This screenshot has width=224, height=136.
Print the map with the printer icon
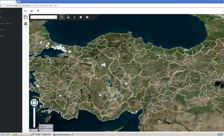[87, 17]
